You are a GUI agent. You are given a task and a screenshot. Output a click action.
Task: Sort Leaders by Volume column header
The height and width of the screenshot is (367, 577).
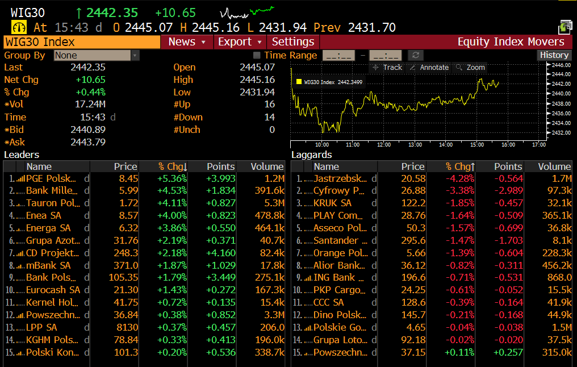pos(267,166)
